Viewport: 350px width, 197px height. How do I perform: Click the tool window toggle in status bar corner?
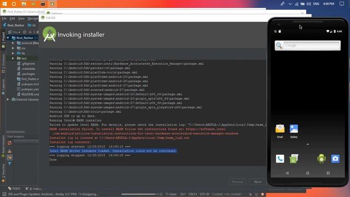pyautogui.click(x=4, y=194)
